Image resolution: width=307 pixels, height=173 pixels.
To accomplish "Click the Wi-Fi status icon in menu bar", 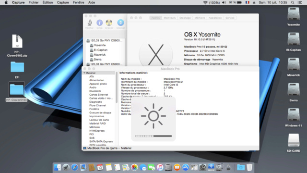I will click(205, 2).
